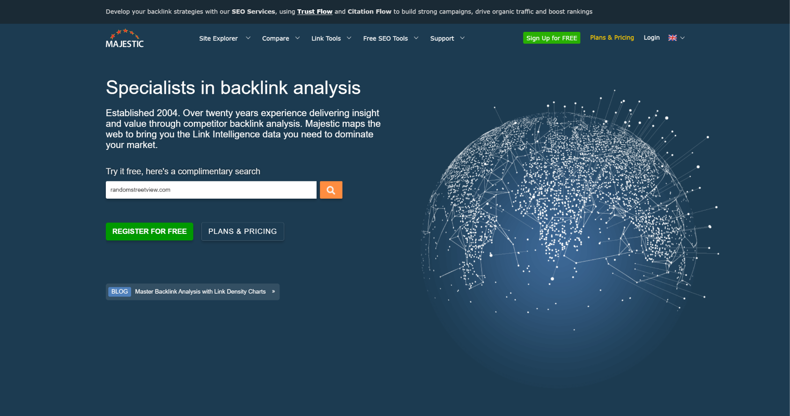
Task: Click the Majestic logo
Action: point(125,38)
